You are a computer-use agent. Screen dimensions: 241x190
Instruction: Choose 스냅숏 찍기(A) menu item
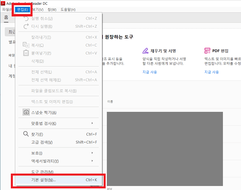pos(59,112)
